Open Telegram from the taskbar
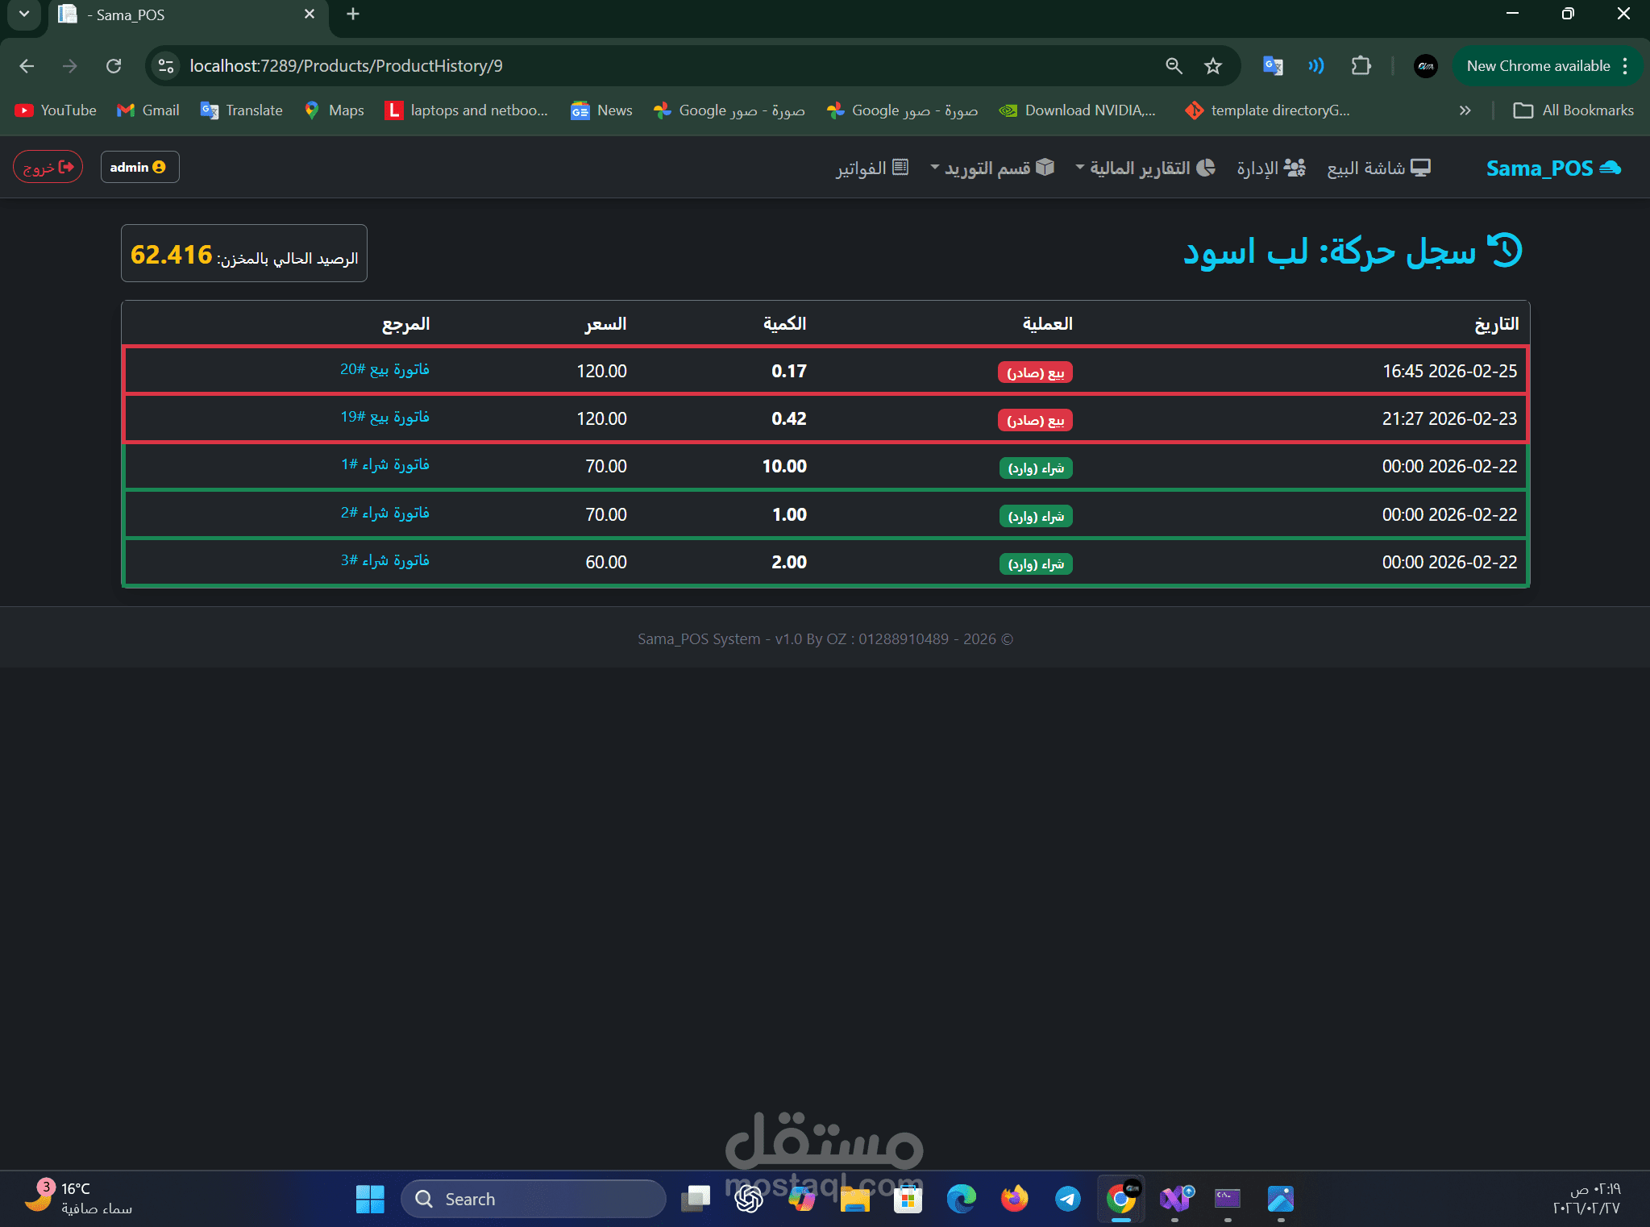 coord(1067,1199)
